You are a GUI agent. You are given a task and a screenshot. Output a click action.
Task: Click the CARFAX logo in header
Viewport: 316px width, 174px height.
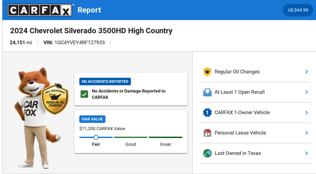pos(39,10)
